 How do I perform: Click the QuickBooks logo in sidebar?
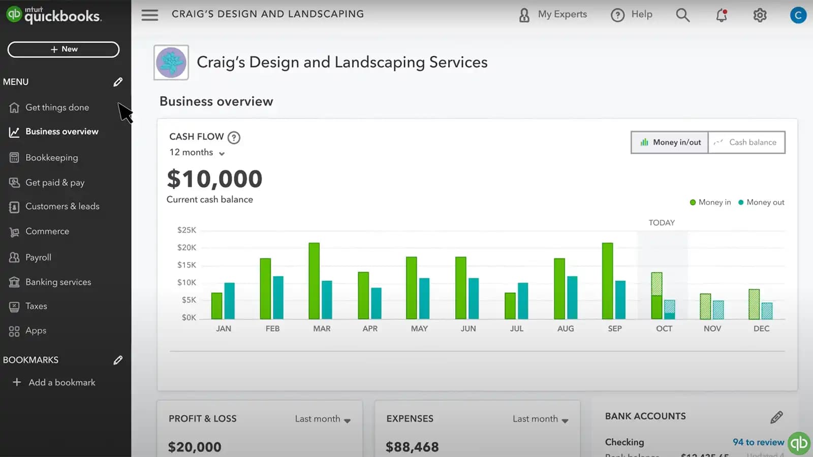pos(54,15)
